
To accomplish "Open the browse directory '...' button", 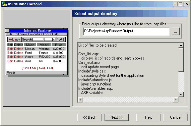I will click(x=175, y=32).
